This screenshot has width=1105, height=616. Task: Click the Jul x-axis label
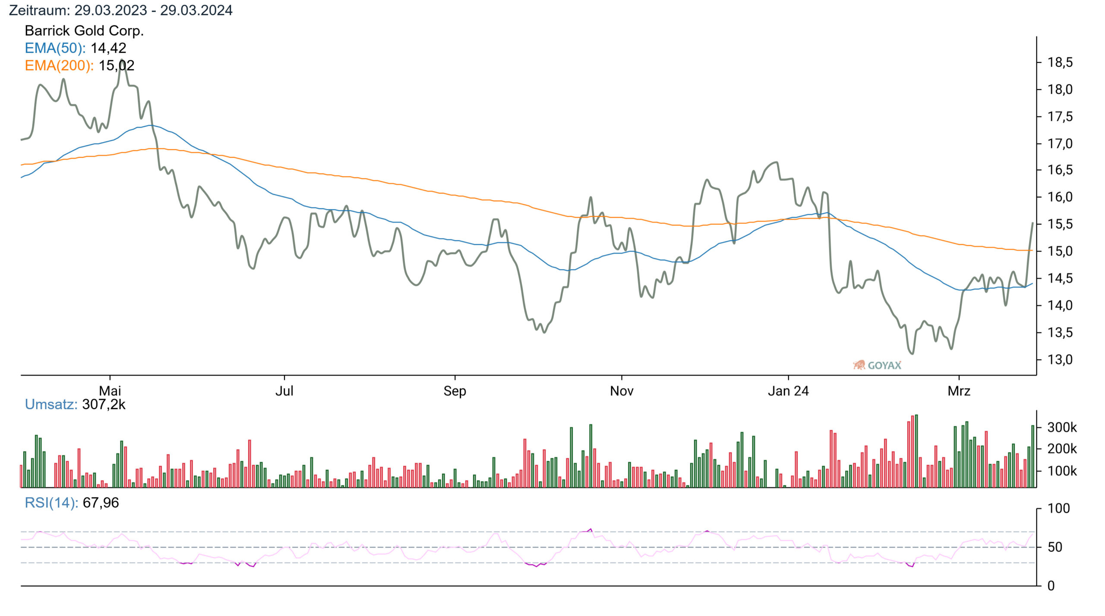coord(284,391)
